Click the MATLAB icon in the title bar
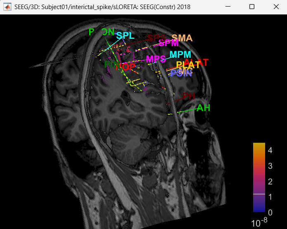The image size is (287, 229). tap(7, 7)
